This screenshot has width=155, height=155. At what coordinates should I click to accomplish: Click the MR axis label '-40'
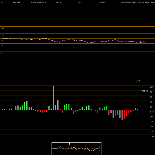click(x=151, y=122)
